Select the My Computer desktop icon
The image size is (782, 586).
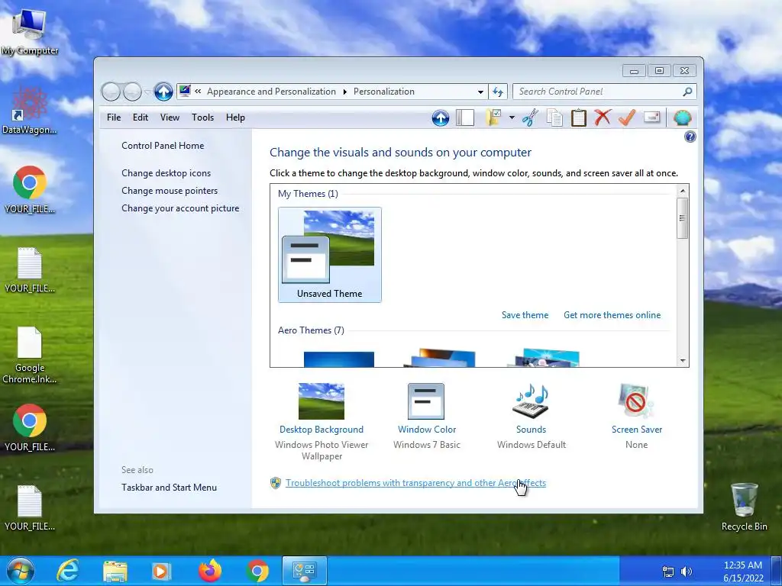[30, 32]
